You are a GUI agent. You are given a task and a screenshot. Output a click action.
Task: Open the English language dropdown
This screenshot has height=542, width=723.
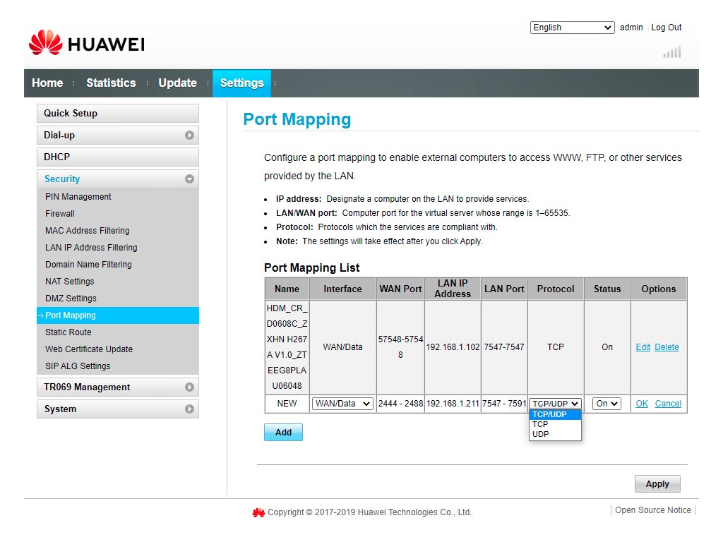click(x=572, y=28)
